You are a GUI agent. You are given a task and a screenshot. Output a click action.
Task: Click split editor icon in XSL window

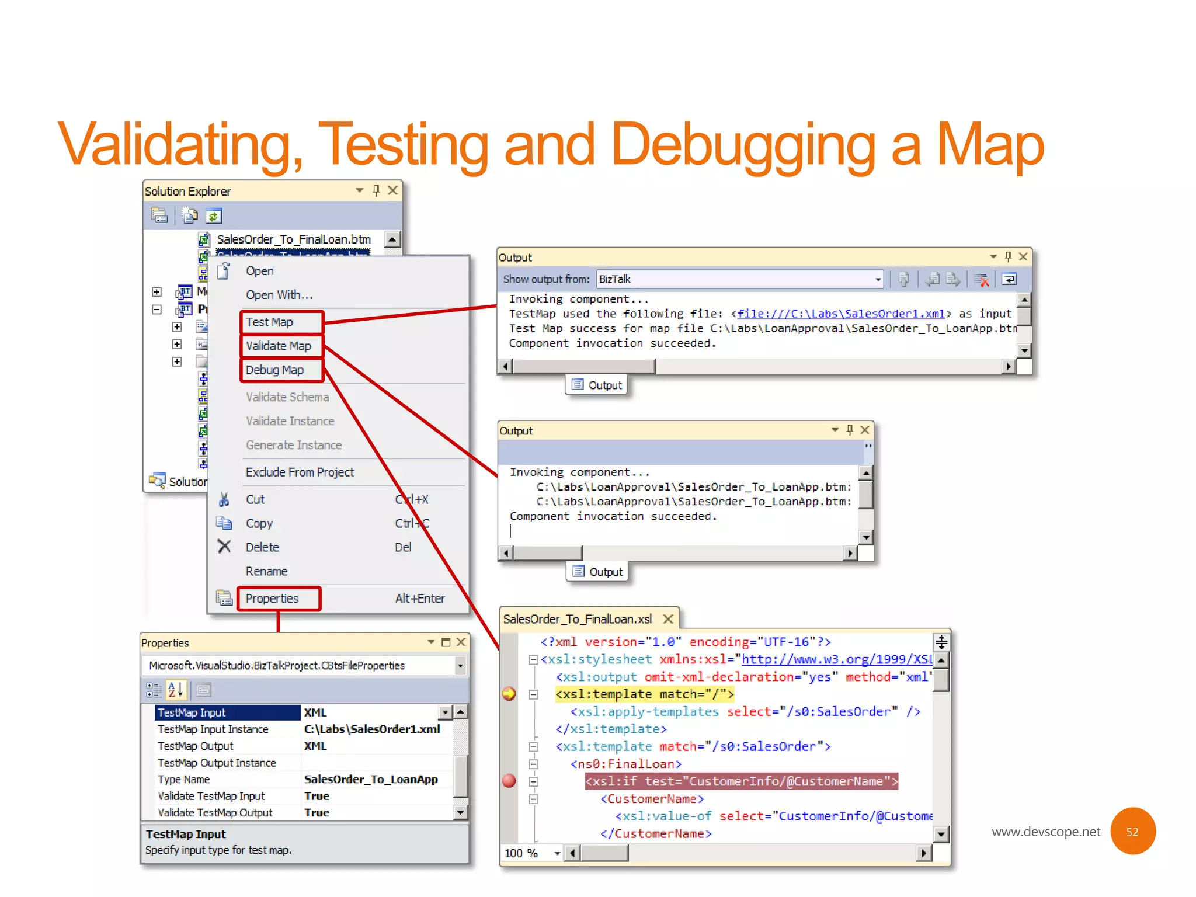941,642
